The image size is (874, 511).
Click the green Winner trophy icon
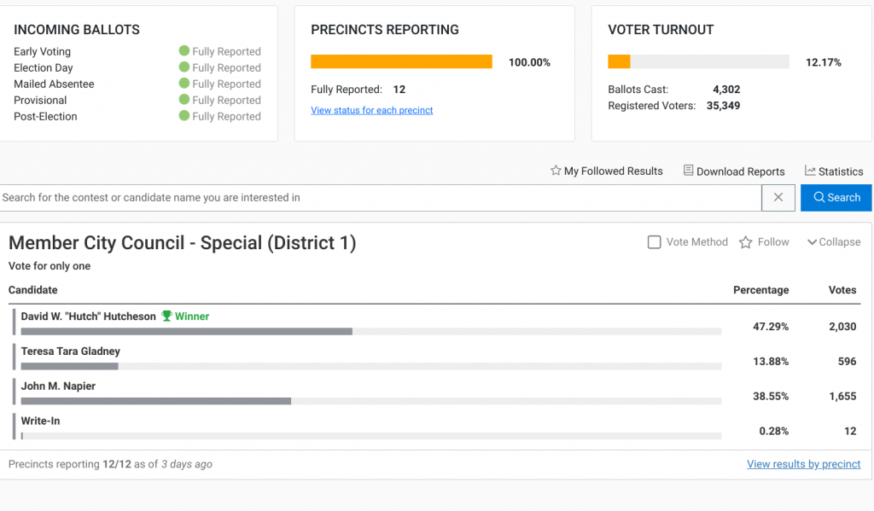click(x=167, y=316)
